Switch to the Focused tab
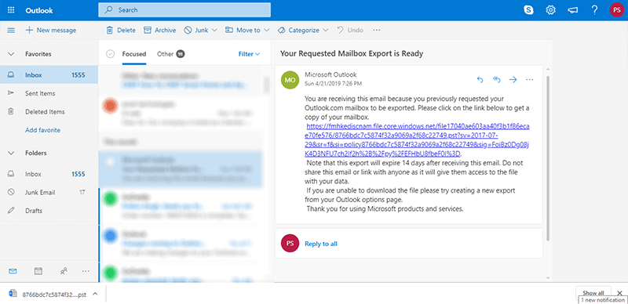 [x=134, y=54]
